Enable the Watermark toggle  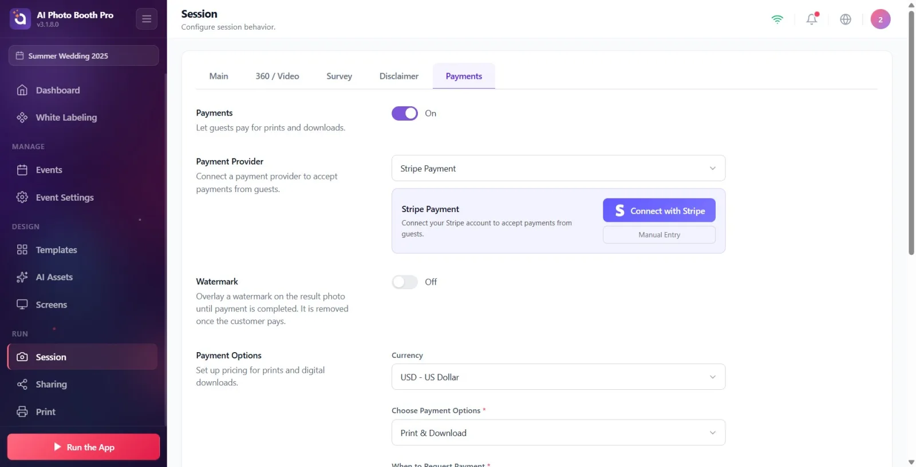pos(405,282)
